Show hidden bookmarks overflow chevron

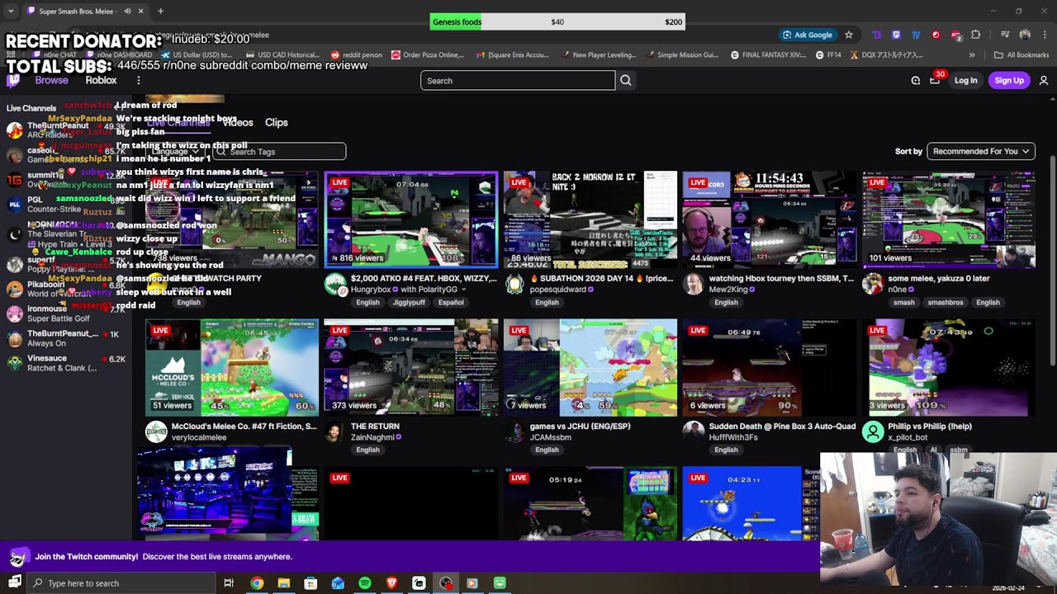[972, 55]
